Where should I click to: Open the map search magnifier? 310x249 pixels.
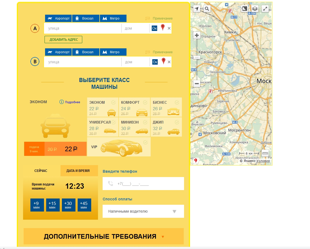[207, 9]
